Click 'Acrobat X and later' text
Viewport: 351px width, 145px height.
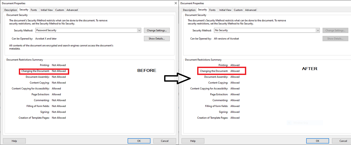46,39
